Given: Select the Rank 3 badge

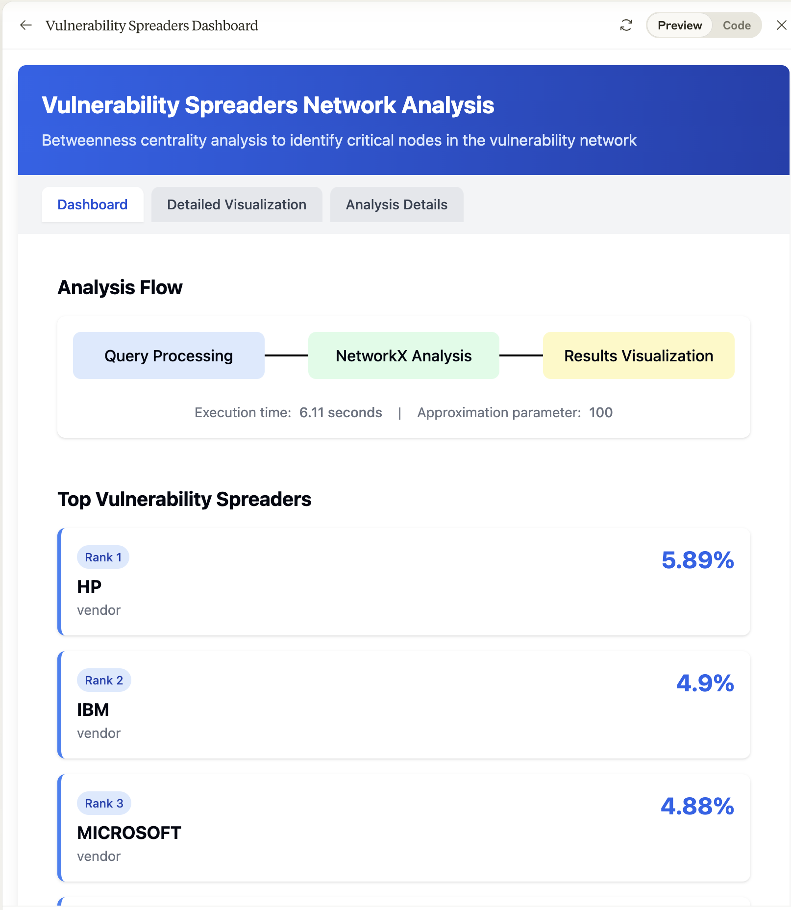Looking at the screenshot, I should click(104, 803).
